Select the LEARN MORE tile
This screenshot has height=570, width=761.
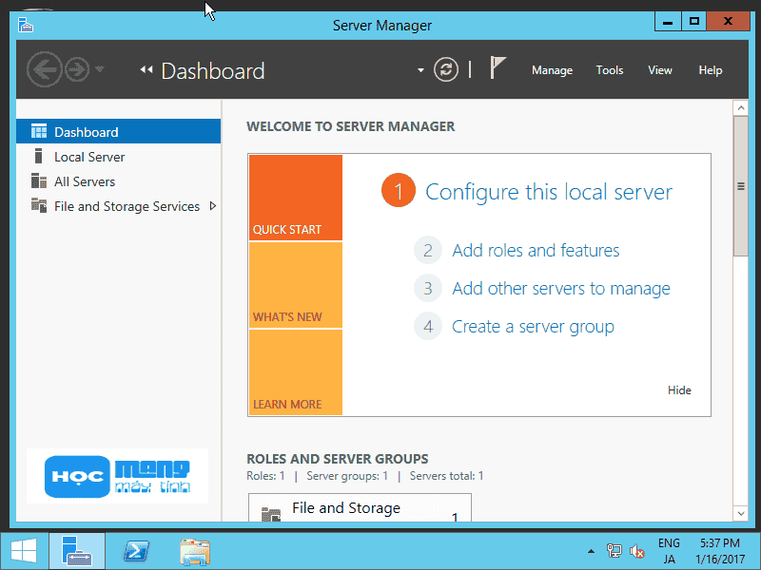pos(296,372)
